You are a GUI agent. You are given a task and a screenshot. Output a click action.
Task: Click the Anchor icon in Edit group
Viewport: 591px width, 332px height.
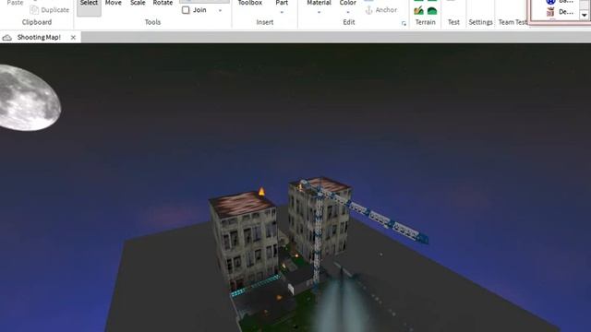coord(369,10)
